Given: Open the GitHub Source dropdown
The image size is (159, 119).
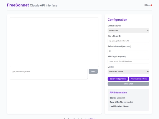Looking at the screenshot, I should point(128,30).
